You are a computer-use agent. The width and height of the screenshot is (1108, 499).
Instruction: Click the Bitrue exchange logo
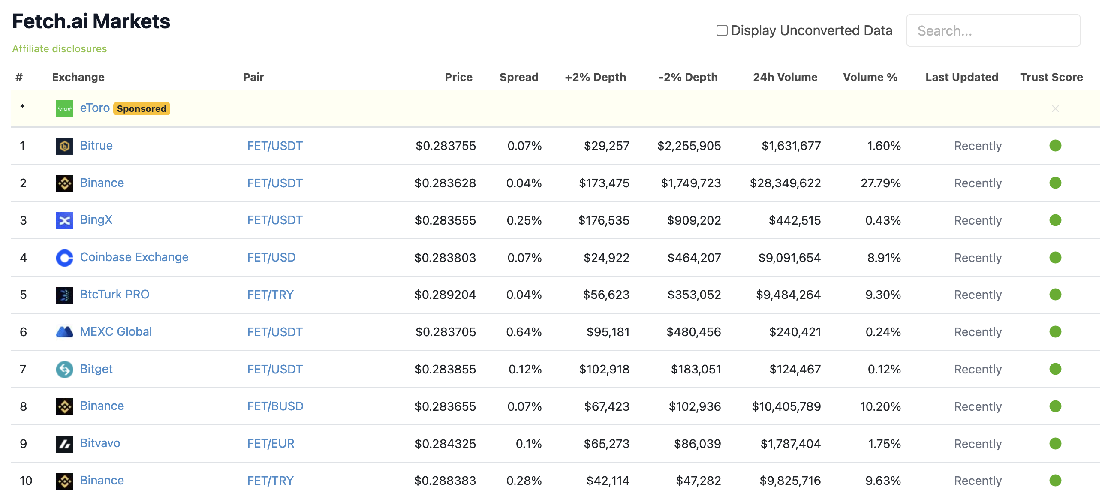pos(64,146)
